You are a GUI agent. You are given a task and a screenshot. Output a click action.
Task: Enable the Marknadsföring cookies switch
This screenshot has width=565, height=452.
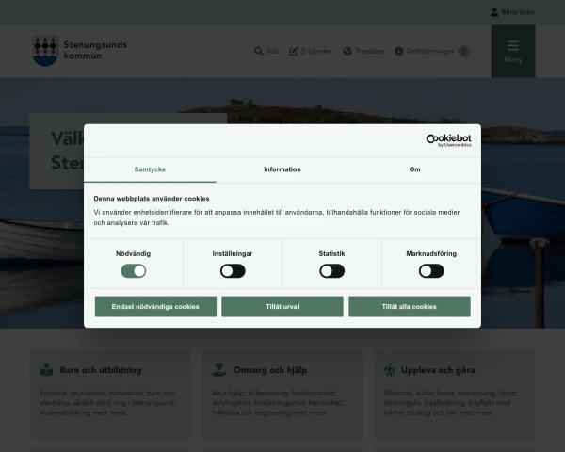coord(431,271)
